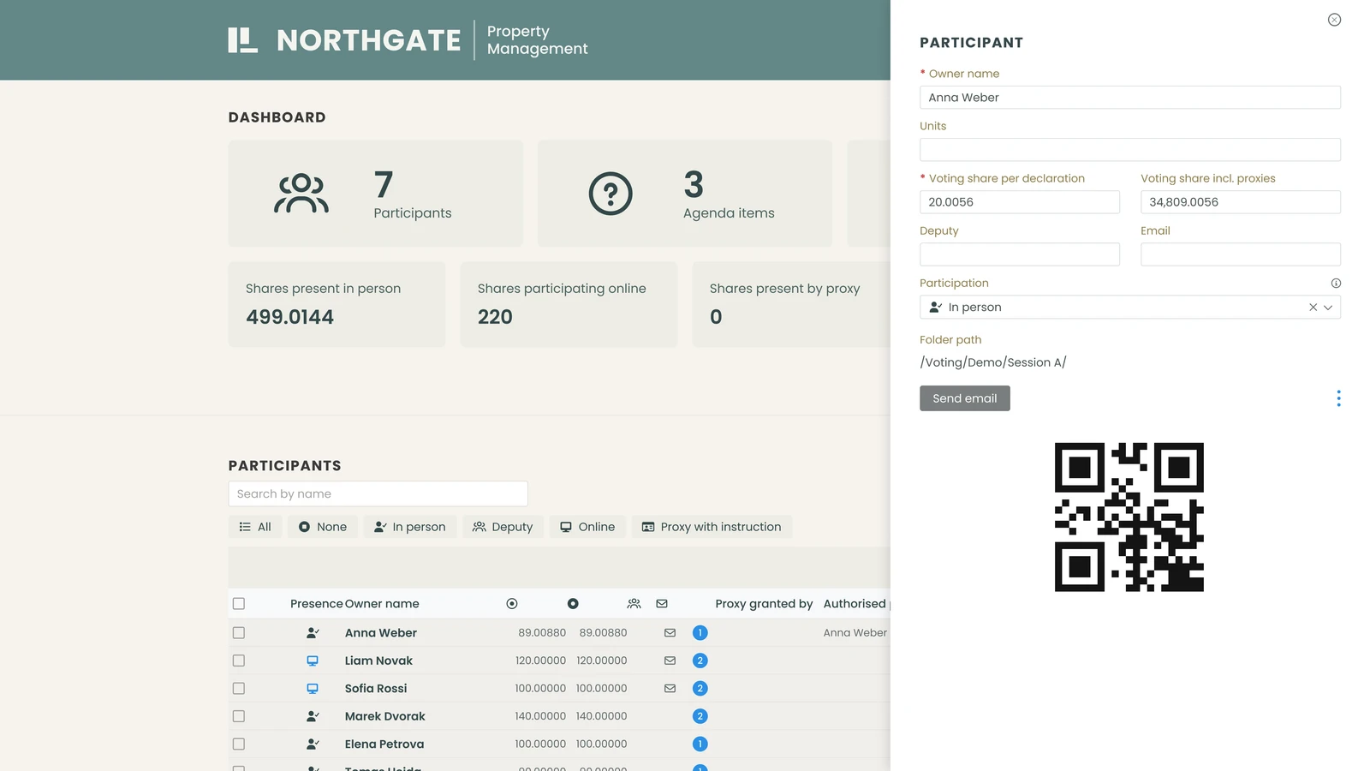The height and width of the screenshot is (771, 1370).
Task: Filter participants by None
Action: click(323, 527)
